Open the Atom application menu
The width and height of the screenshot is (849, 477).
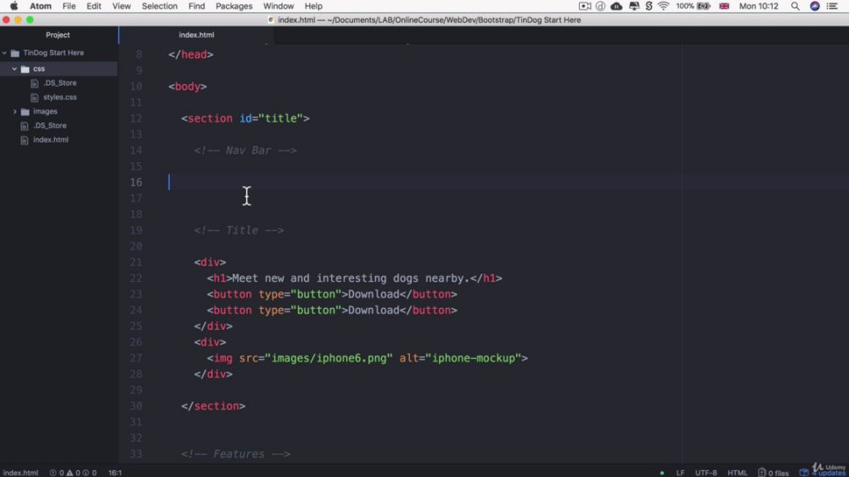[41, 6]
